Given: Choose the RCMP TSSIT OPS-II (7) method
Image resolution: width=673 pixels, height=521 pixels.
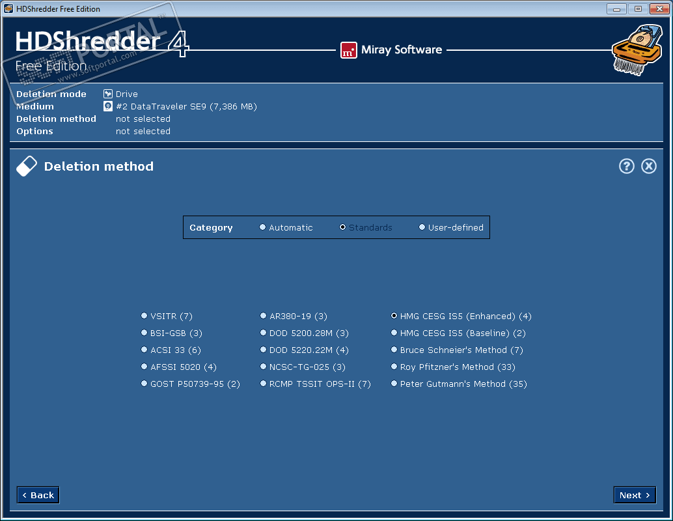Looking at the screenshot, I should 316,384.
